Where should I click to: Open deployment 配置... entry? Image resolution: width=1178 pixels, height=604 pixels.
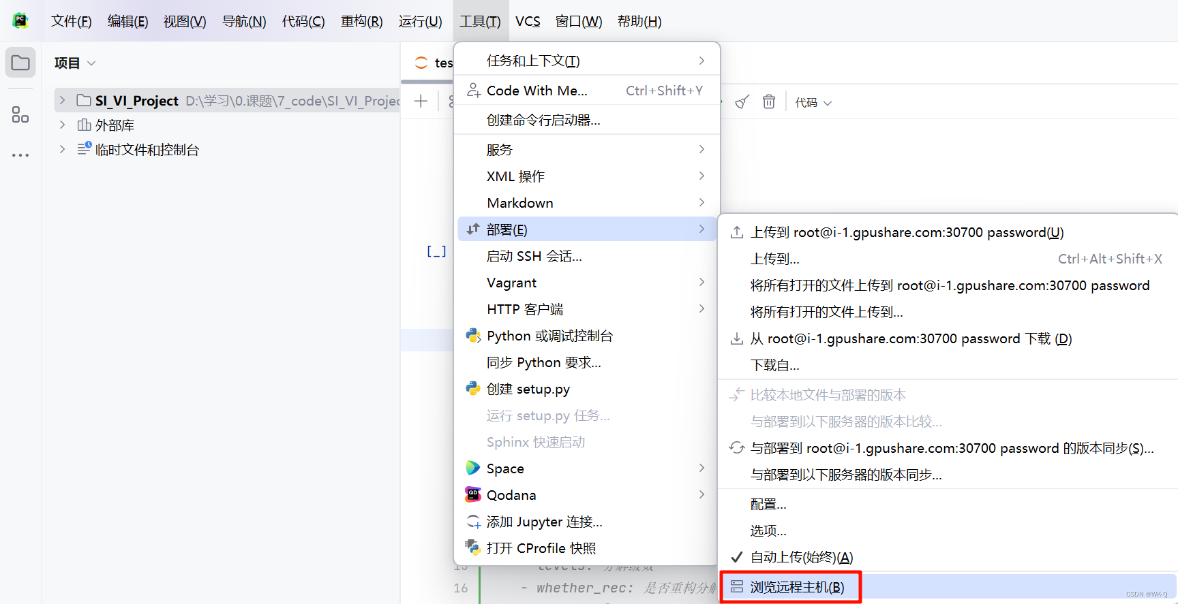click(948, 504)
